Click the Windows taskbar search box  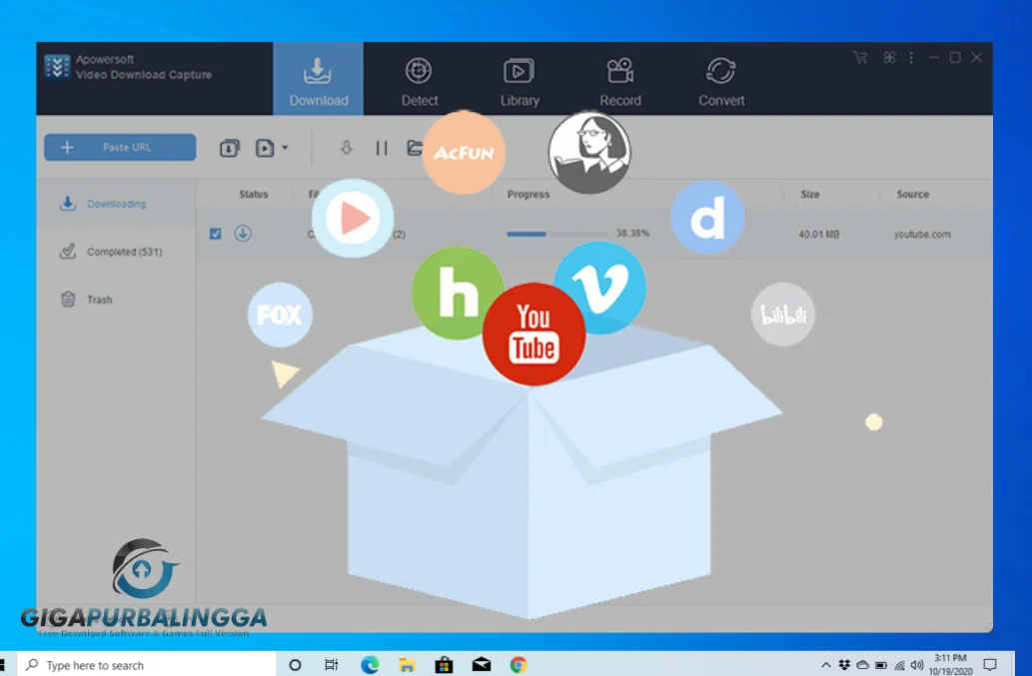point(146,665)
